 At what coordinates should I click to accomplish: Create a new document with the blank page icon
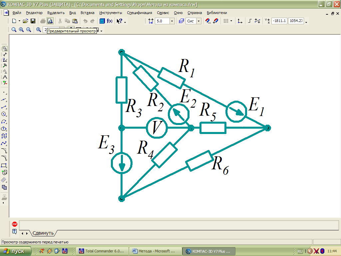(x=14, y=21)
